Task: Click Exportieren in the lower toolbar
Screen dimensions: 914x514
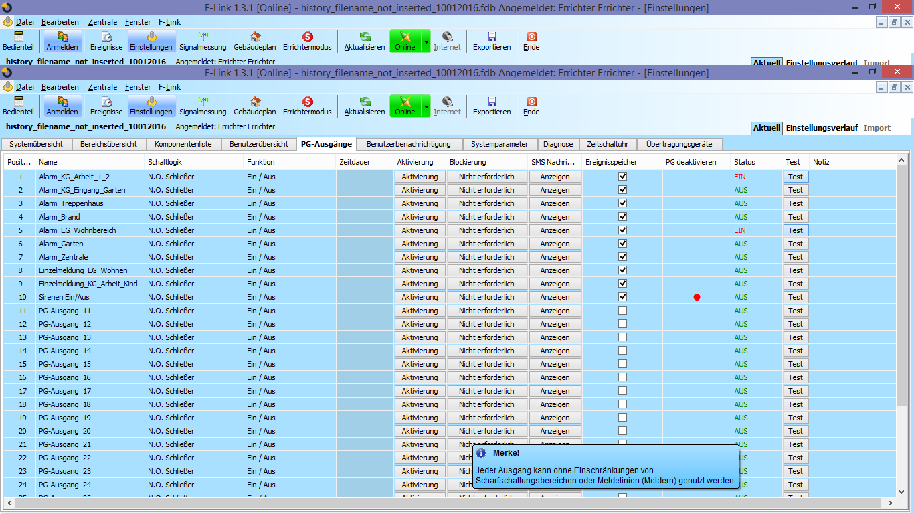Action: (x=492, y=106)
